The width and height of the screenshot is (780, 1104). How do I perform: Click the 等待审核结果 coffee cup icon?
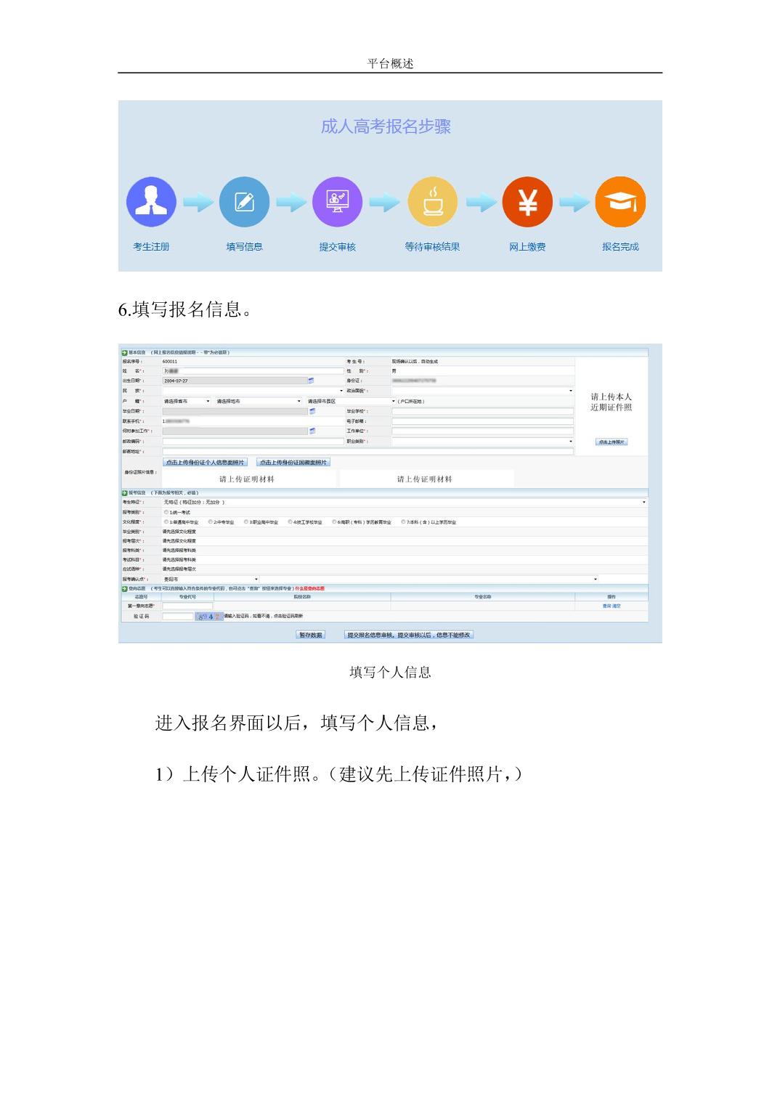tap(433, 202)
